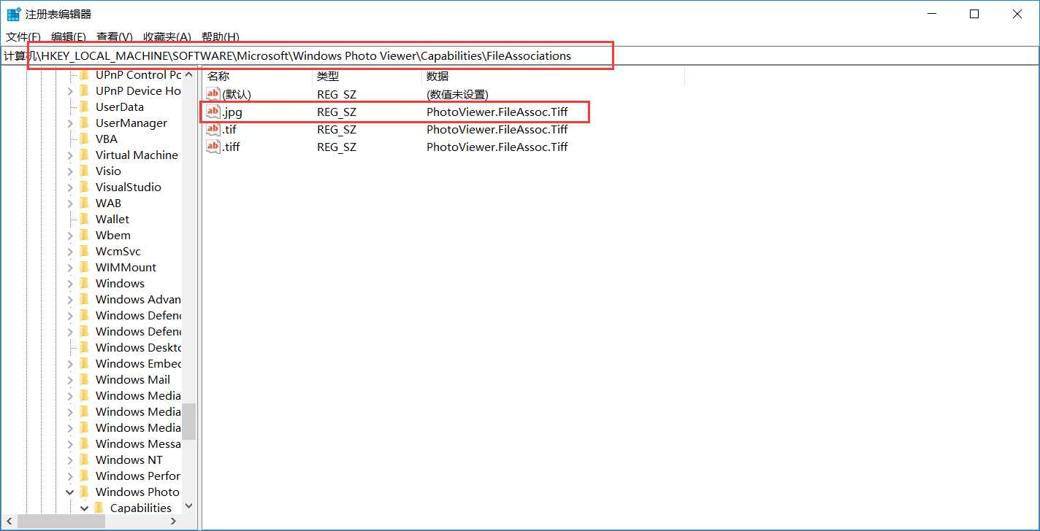Click the REG_SZ type of .tif row
This screenshot has height=531, width=1040.
337,129
